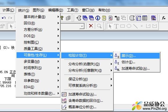Choose 估计(E)... test plan

point(137,62)
